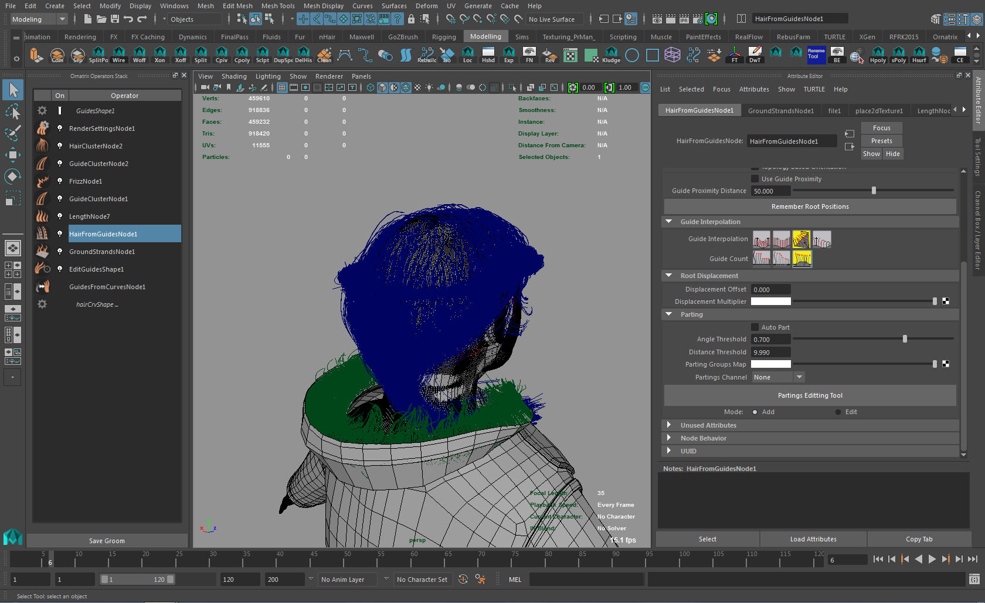Open the Mesh Tools menu
This screenshot has width=985, height=603.
[278, 6]
